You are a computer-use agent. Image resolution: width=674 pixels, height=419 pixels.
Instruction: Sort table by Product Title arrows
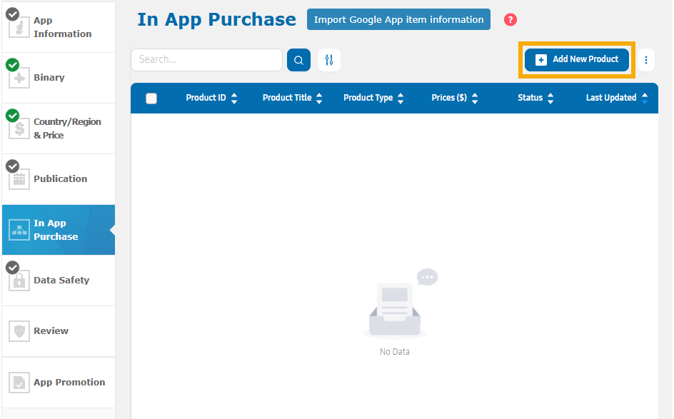coord(319,99)
